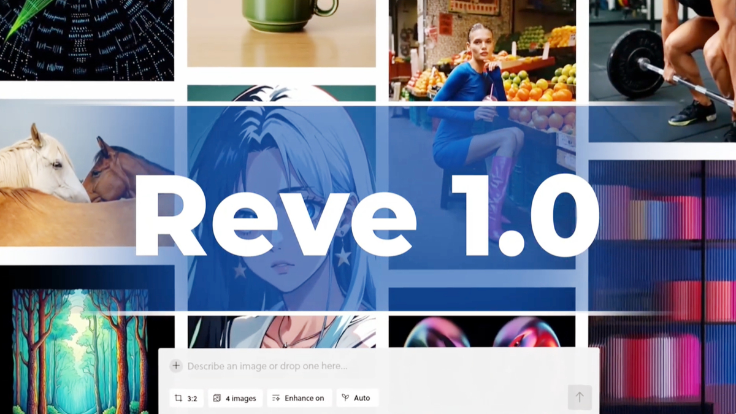This screenshot has width=736, height=414.
Task: Click the photo icon on the 4 images chip
Action: click(x=217, y=398)
